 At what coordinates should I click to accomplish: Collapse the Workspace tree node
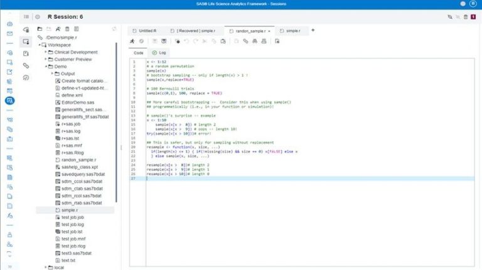point(40,45)
